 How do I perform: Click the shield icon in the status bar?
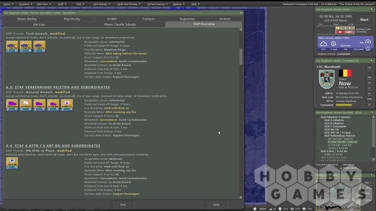280,209
